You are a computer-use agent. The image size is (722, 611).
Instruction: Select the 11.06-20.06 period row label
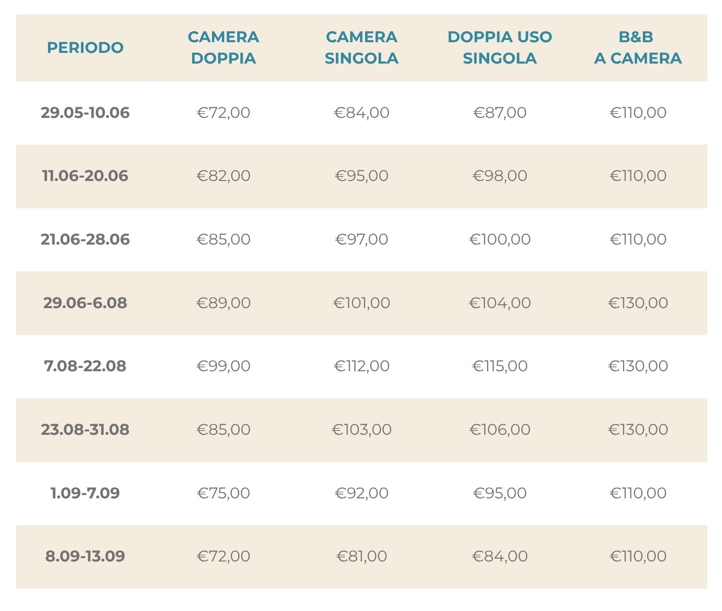click(x=85, y=176)
